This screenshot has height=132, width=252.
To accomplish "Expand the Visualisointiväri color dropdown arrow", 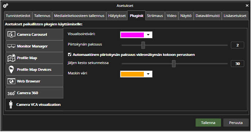I will 148,35.
